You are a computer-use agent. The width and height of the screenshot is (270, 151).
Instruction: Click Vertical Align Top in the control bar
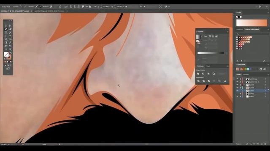83,7
